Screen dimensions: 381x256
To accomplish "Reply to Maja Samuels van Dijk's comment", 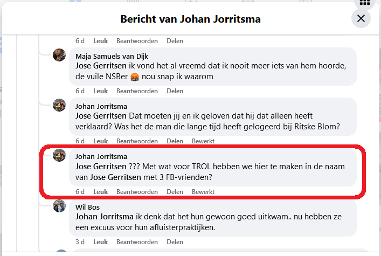I will click(137, 91).
